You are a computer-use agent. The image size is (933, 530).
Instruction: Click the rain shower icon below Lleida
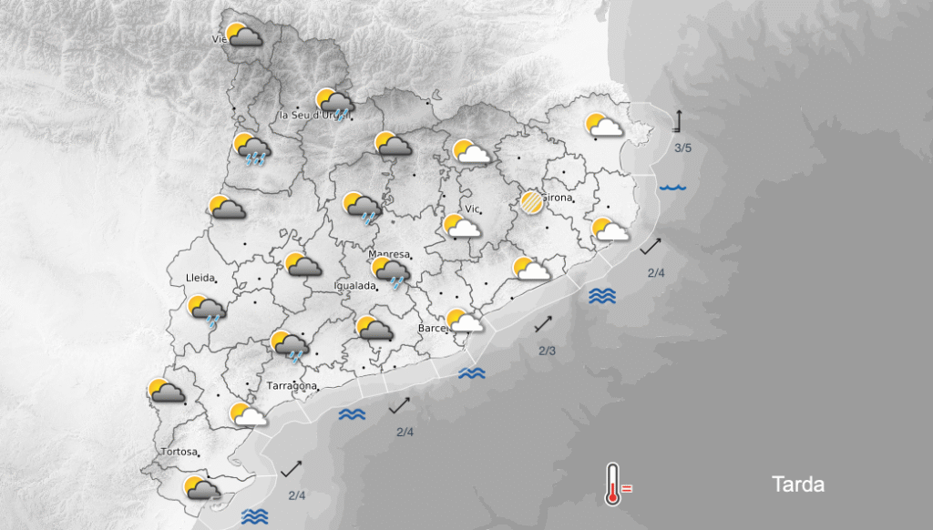coord(206,311)
